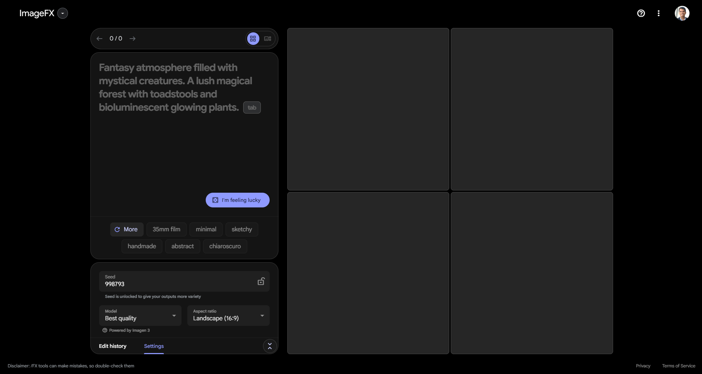This screenshot has height=374, width=702.
Task: Open the Aspect ratio dropdown
Action: (x=228, y=316)
